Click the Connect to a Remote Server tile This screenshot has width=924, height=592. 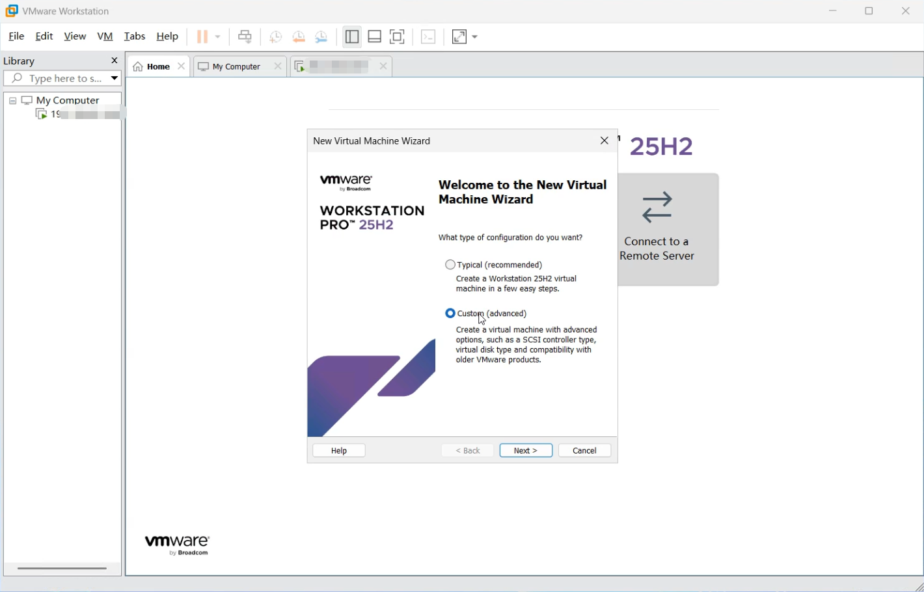[668, 230]
